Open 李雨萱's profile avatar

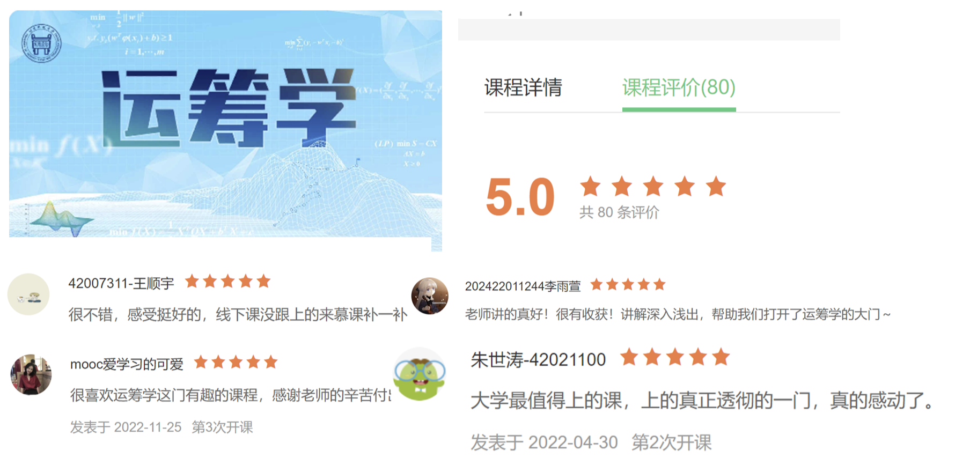tap(430, 296)
